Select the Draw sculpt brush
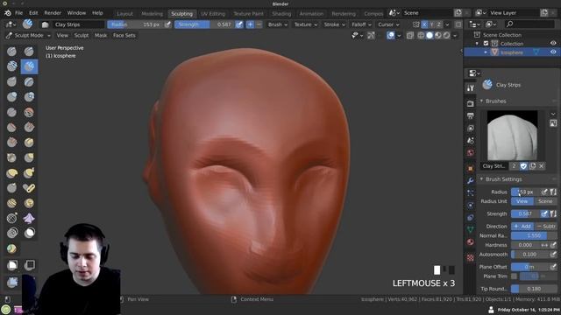 point(11,52)
